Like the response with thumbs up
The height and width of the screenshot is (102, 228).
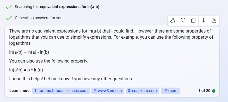click(x=173, y=21)
